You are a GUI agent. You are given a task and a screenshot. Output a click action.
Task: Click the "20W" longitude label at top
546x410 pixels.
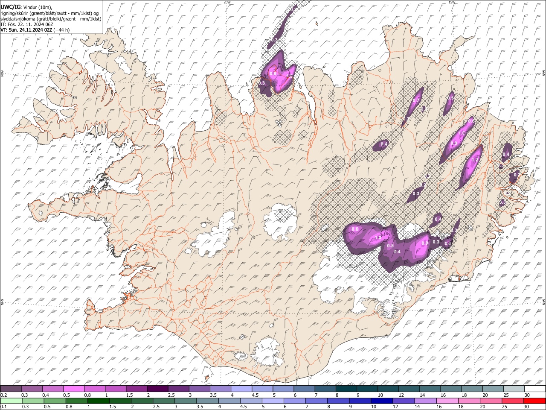pos(227,2)
